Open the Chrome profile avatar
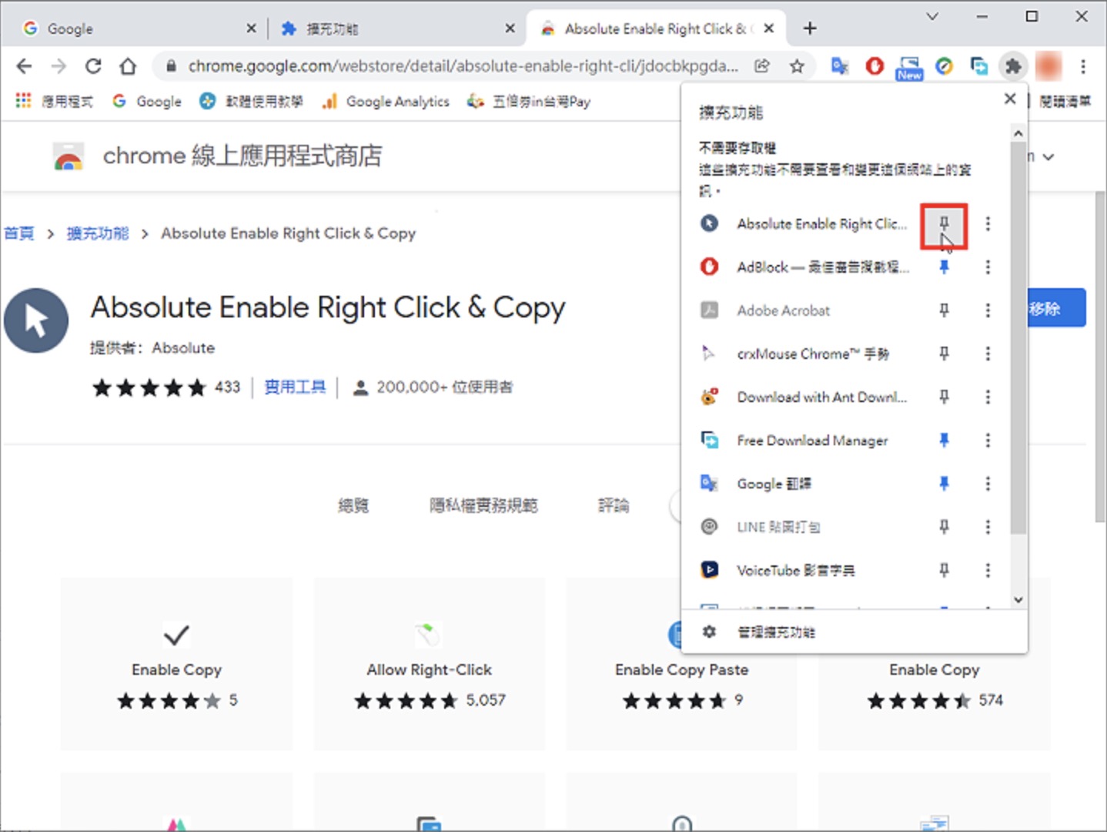The width and height of the screenshot is (1107, 832). pos(1048,66)
